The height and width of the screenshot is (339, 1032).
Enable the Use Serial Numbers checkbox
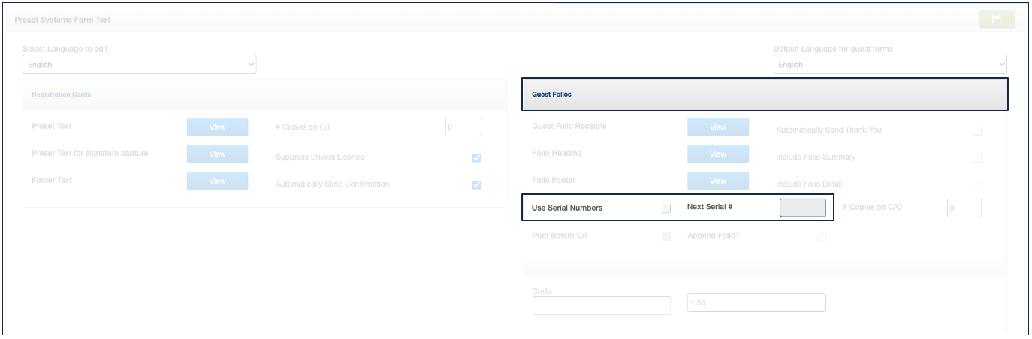pos(665,209)
